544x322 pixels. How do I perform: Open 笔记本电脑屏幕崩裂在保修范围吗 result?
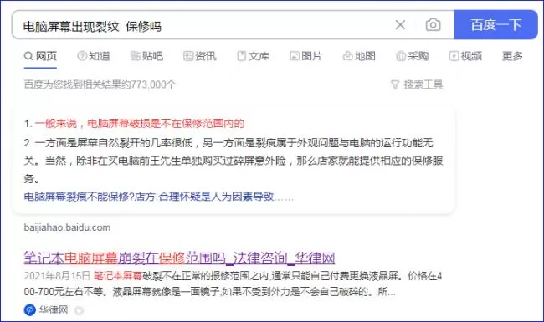tap(179, 258)
